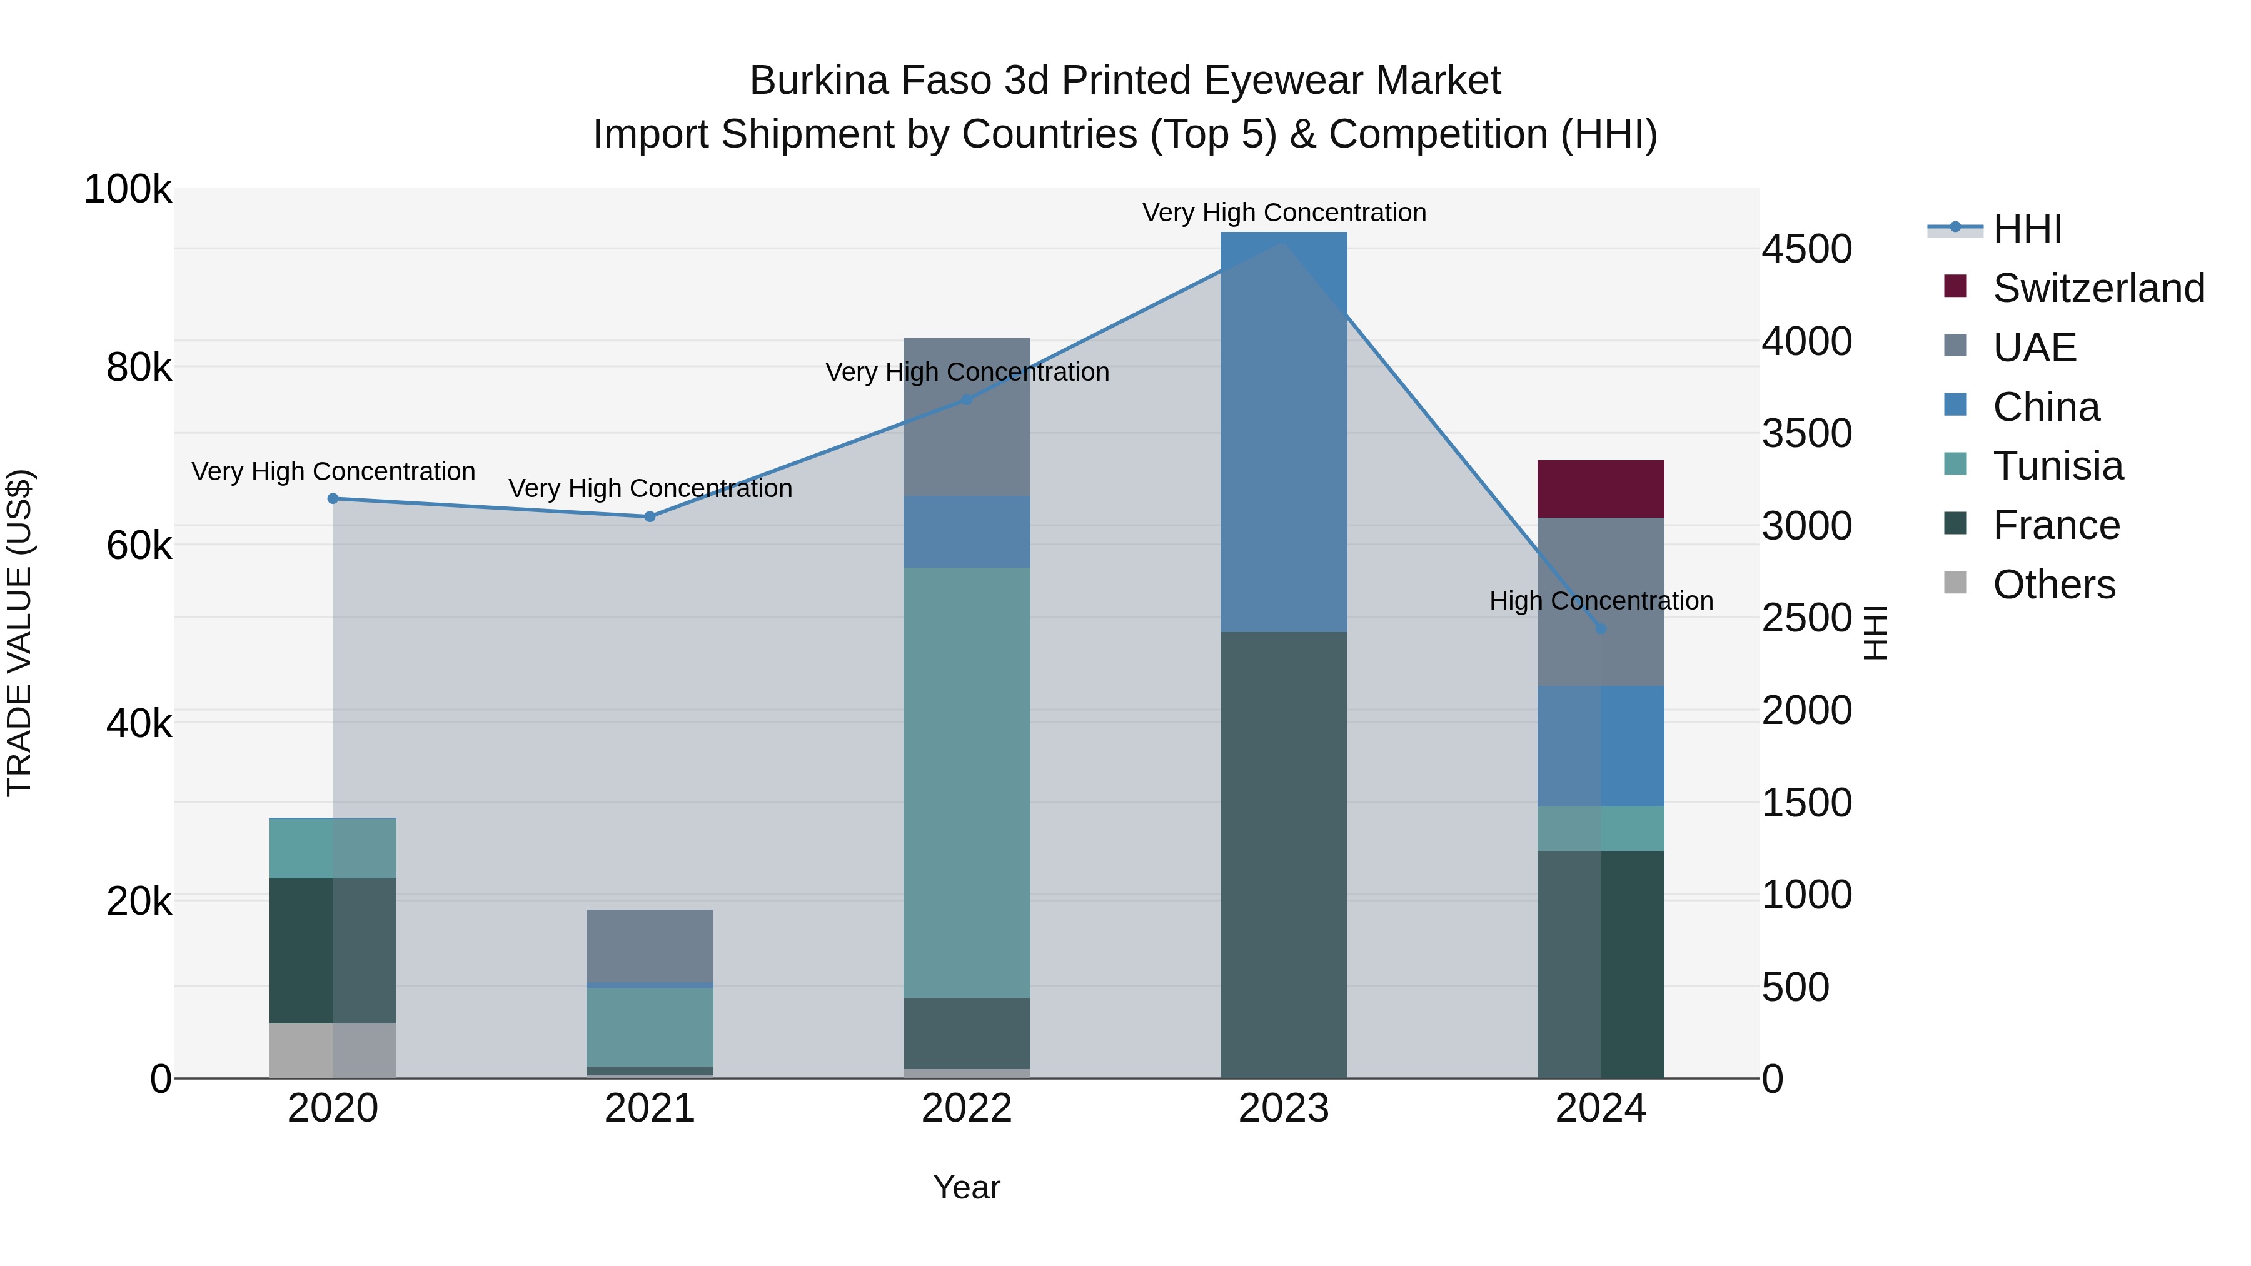Viewport: 2251px width, 1266px height.
Task: Select the UAE segment in 2022 bar
Action: [x=967, y=418]
